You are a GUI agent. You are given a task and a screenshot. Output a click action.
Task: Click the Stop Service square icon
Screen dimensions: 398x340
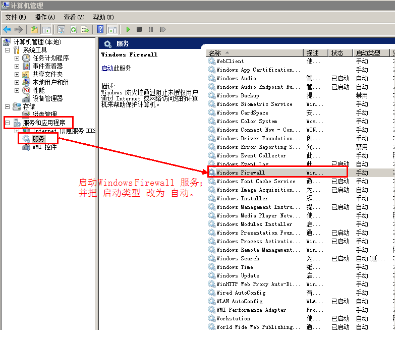tap(139, 29)
